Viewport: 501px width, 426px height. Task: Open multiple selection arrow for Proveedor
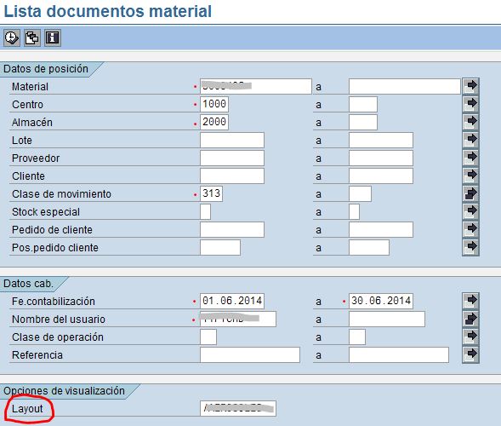tap(470, 158)
